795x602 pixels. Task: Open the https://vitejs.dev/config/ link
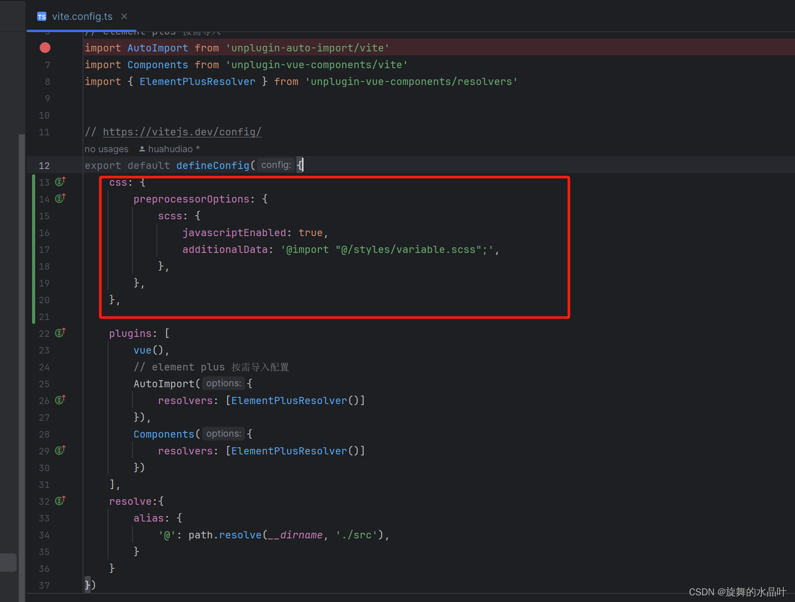pyautogui.click(x=182, y=132)
